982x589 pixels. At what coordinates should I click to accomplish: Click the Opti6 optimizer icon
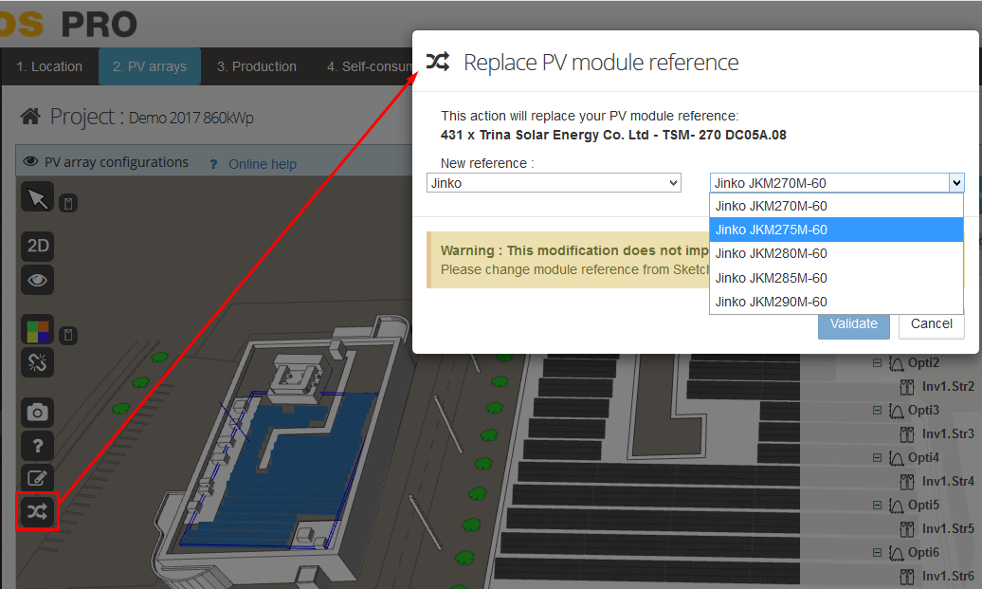point(896,553)
